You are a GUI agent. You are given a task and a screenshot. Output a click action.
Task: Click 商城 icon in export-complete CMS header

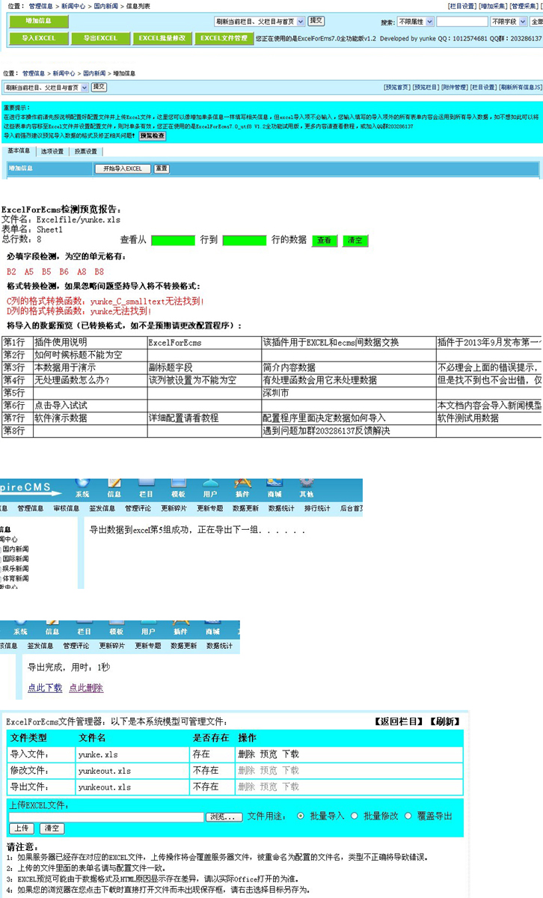coord(213,628)
